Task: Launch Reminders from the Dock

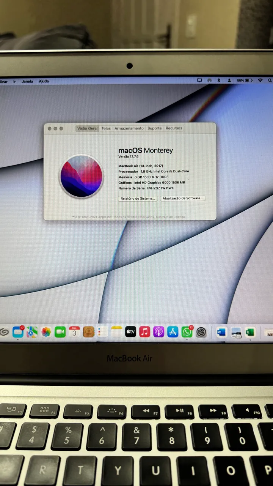Action: click(x=102, y=332)
